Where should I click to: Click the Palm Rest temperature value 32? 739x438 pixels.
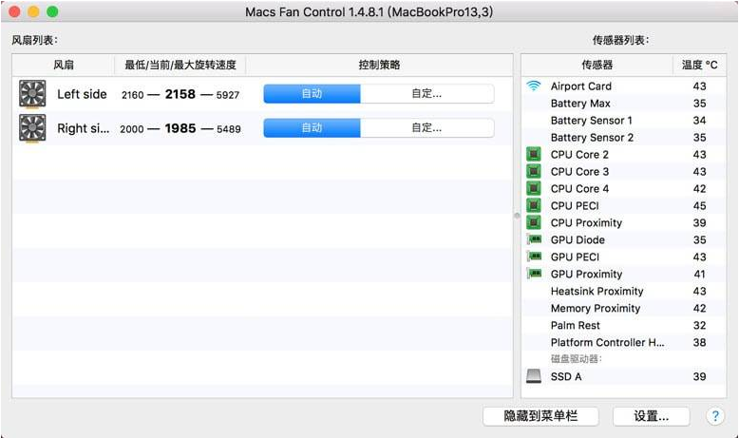(699, 325)
